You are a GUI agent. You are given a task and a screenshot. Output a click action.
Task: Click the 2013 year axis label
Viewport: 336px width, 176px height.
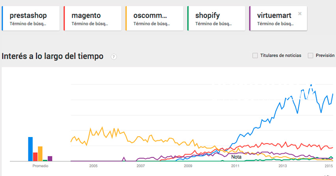point(283,167)
